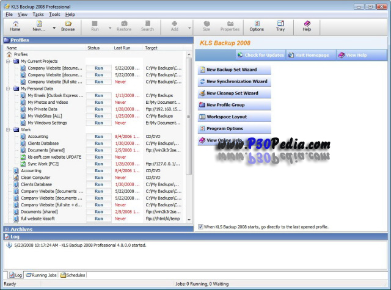Open the Help menu
The image size is (391, 290).
(x=70, y=15)
